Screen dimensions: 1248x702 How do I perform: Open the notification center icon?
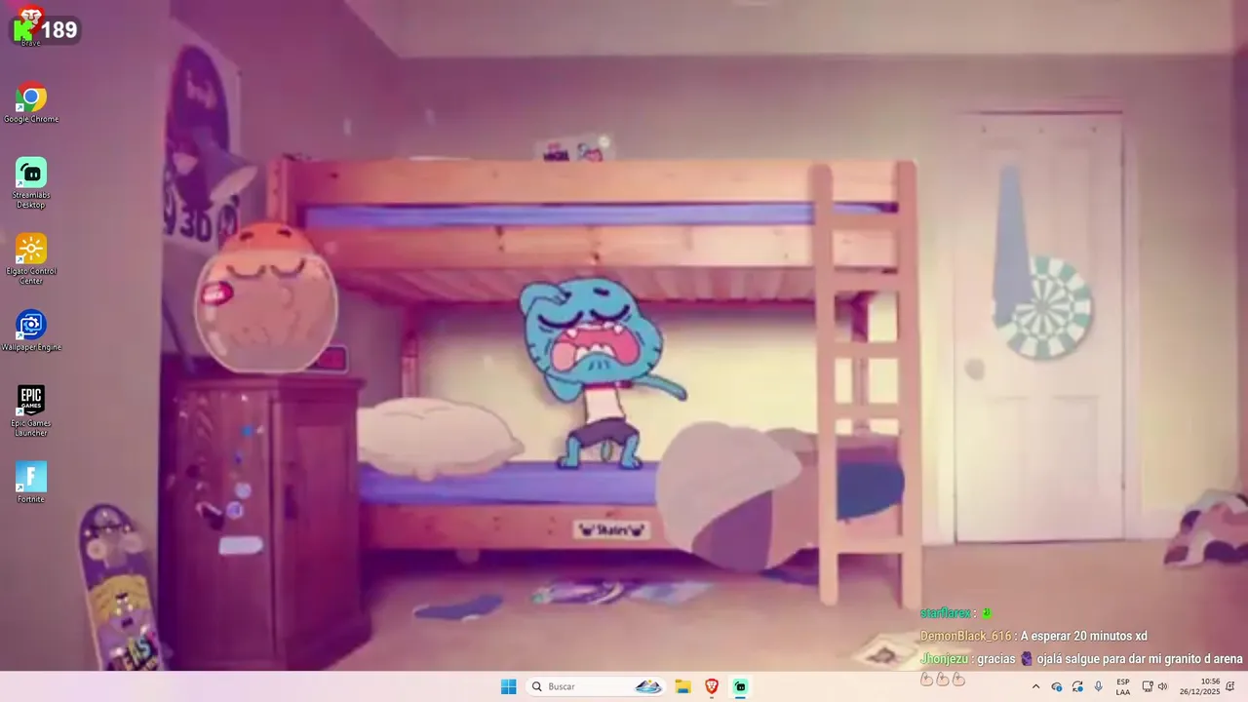click(x=1231, y=686)
